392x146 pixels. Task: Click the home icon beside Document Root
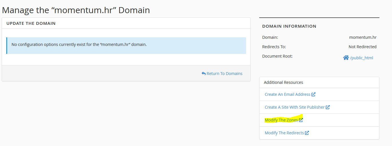(346, 58)
